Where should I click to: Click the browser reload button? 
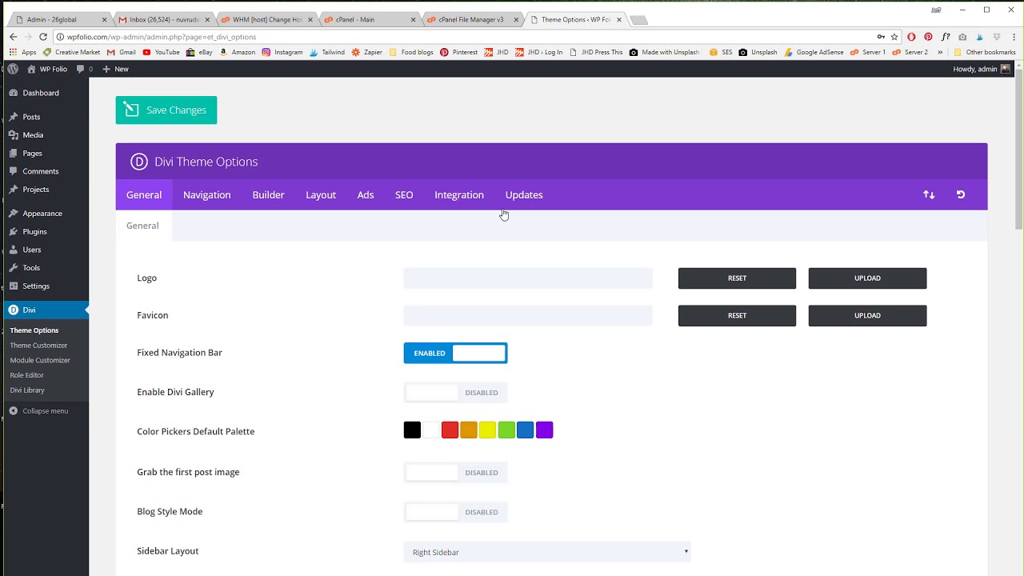pos(43,37)
